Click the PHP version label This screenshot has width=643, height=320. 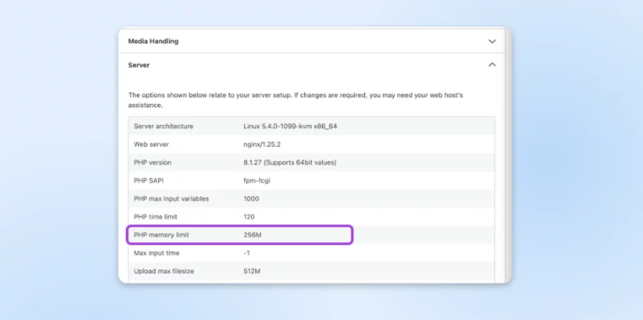tap(153, 162)
